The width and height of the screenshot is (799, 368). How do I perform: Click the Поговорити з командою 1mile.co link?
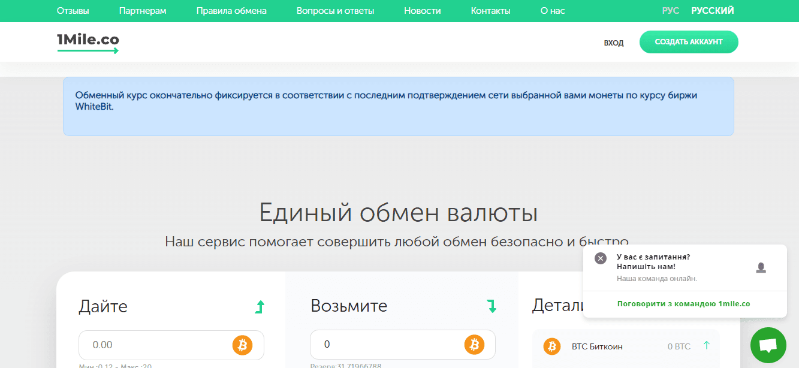tap(683, 304)
